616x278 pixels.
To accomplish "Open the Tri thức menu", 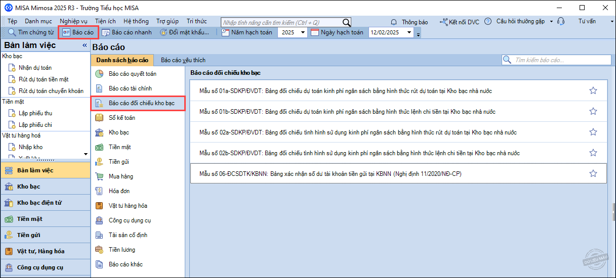I will coord(196,21).
